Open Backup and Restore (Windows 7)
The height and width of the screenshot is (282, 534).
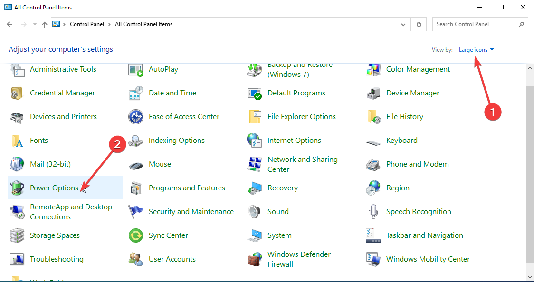pyautogui.click(x=300, y=70)
